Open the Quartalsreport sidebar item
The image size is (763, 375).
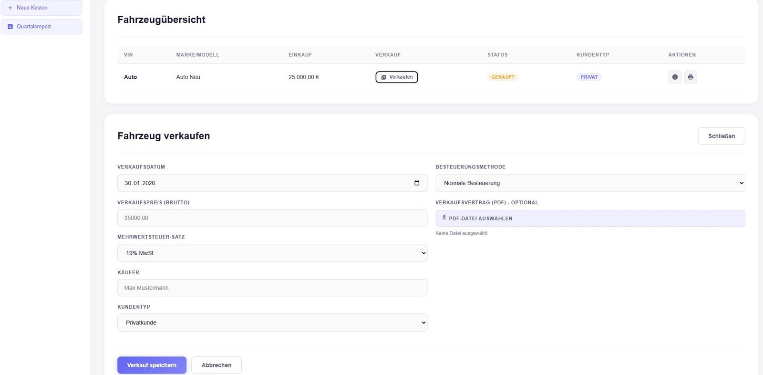tap(41, 27)
